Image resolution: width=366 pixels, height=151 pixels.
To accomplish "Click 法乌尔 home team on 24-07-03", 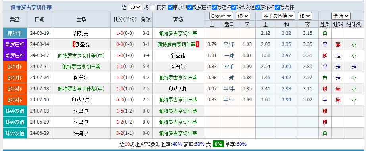I will pyautogui.click(x=81, y=111).
